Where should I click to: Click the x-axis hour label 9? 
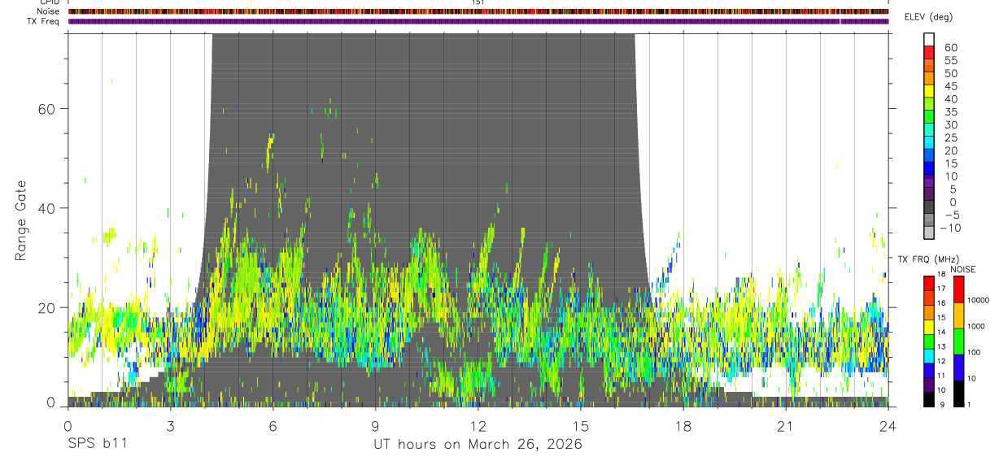(375, 426)
